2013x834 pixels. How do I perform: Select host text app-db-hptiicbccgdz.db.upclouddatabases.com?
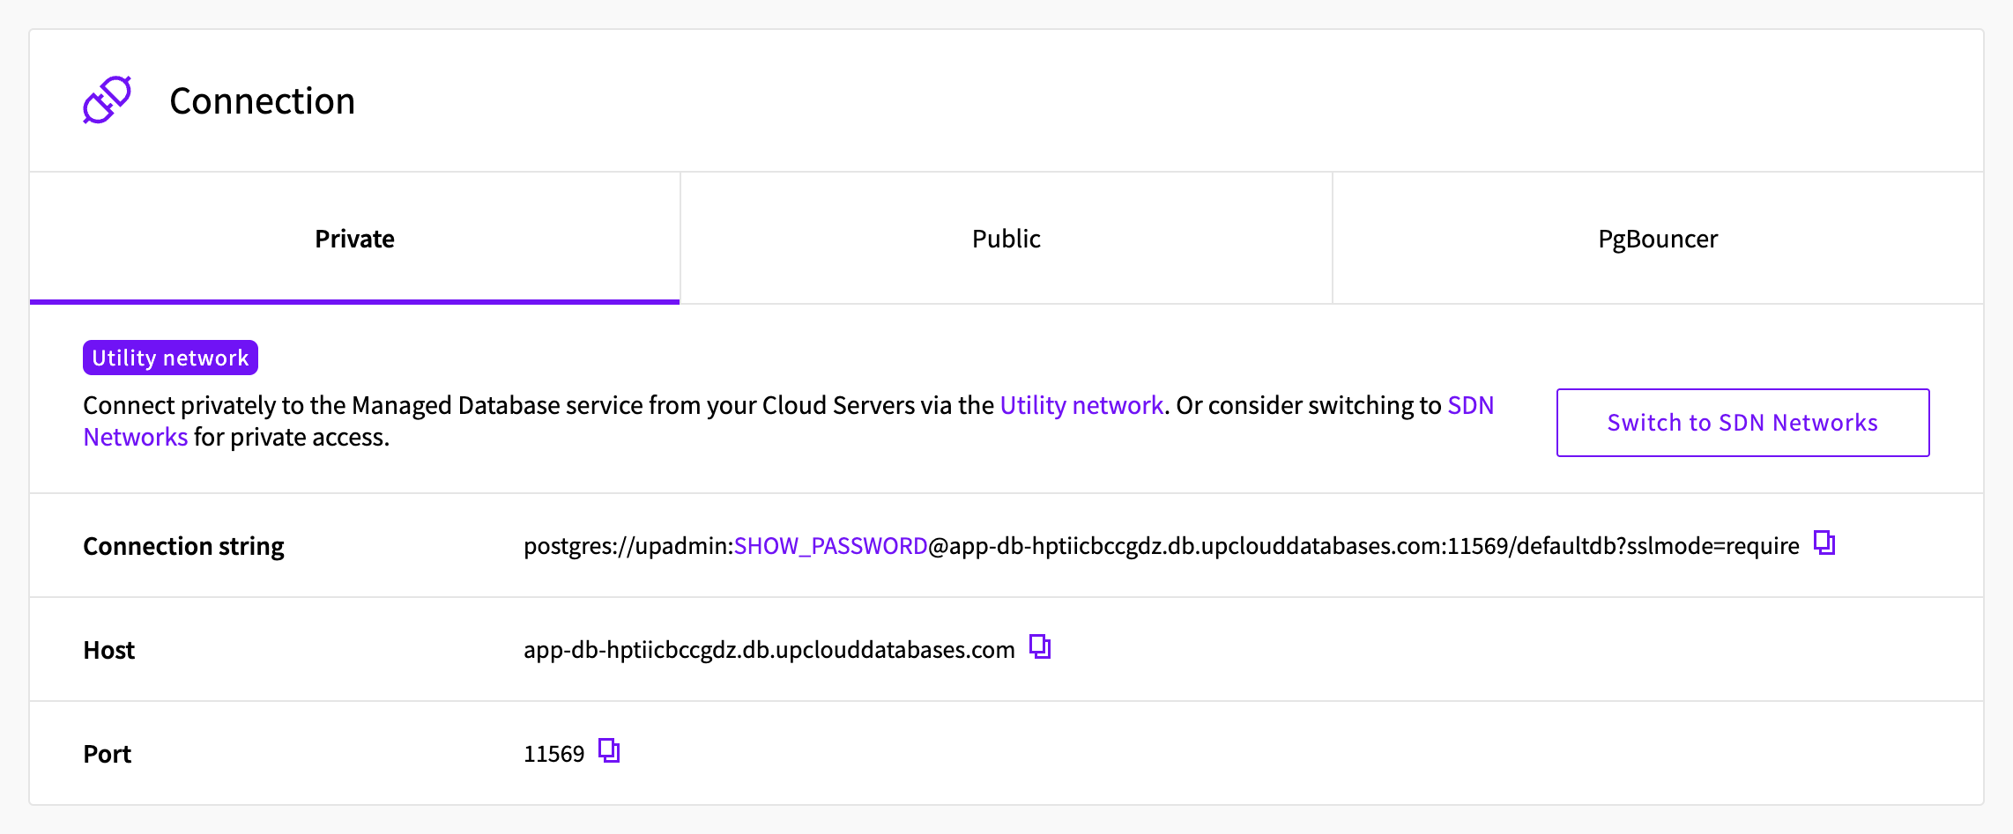coord(769,650)
